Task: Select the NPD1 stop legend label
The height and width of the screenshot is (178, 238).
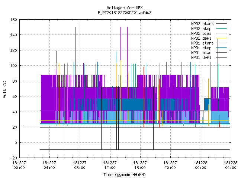Action: [x=201, y=48]
